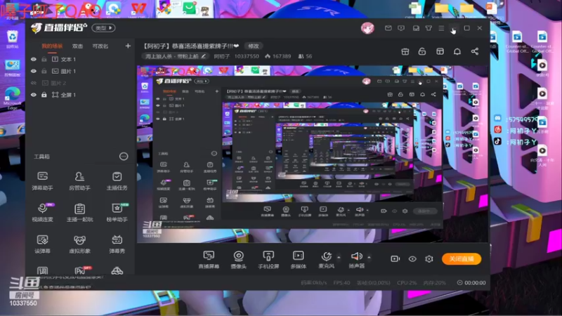
Task: Click the gift box icon above preview
Action: [x=405, y=51]
